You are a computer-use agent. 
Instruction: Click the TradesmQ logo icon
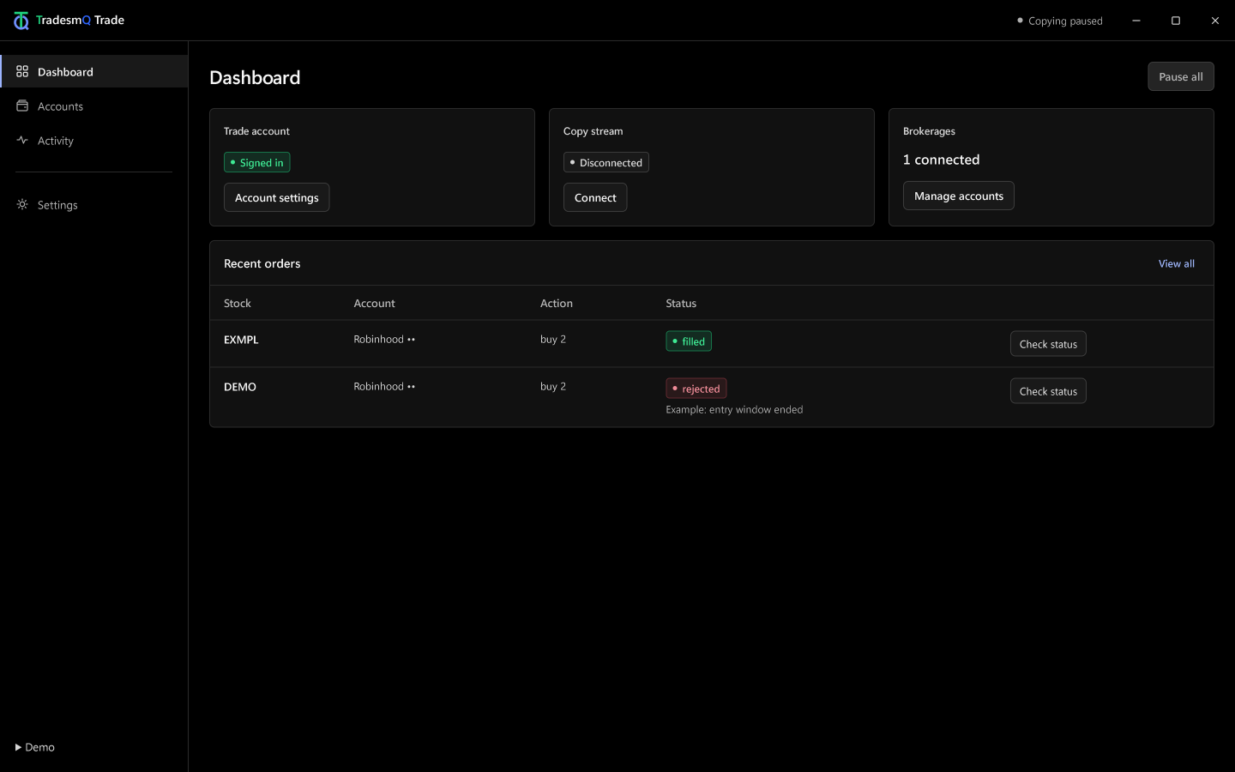pos(21,21)
